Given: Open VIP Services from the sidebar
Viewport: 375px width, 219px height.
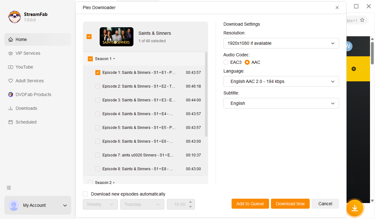Looking at the screenshot, I should (x=28, y=53).
